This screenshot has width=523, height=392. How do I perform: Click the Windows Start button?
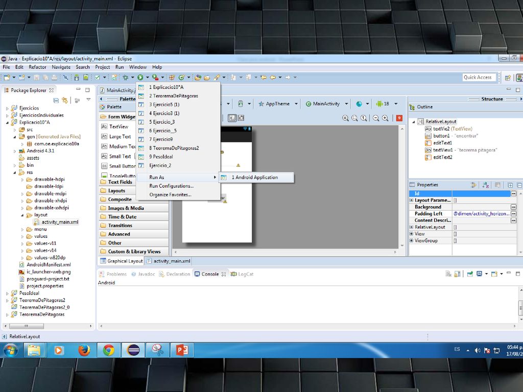click(x=10, y=350)
